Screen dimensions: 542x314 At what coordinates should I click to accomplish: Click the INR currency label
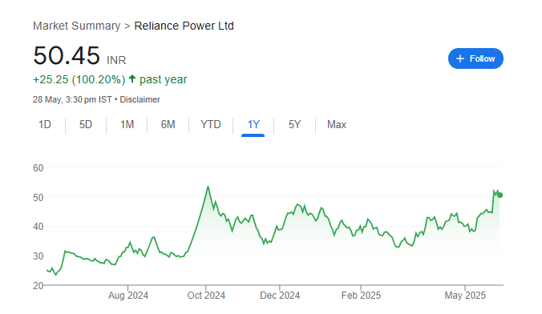coord(116,60)
